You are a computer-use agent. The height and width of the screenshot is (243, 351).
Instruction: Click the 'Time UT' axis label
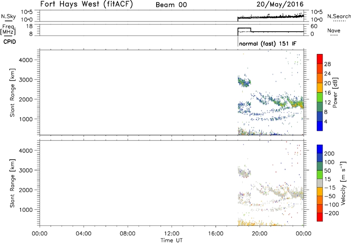pyautogui.click(x=172, y=240)
